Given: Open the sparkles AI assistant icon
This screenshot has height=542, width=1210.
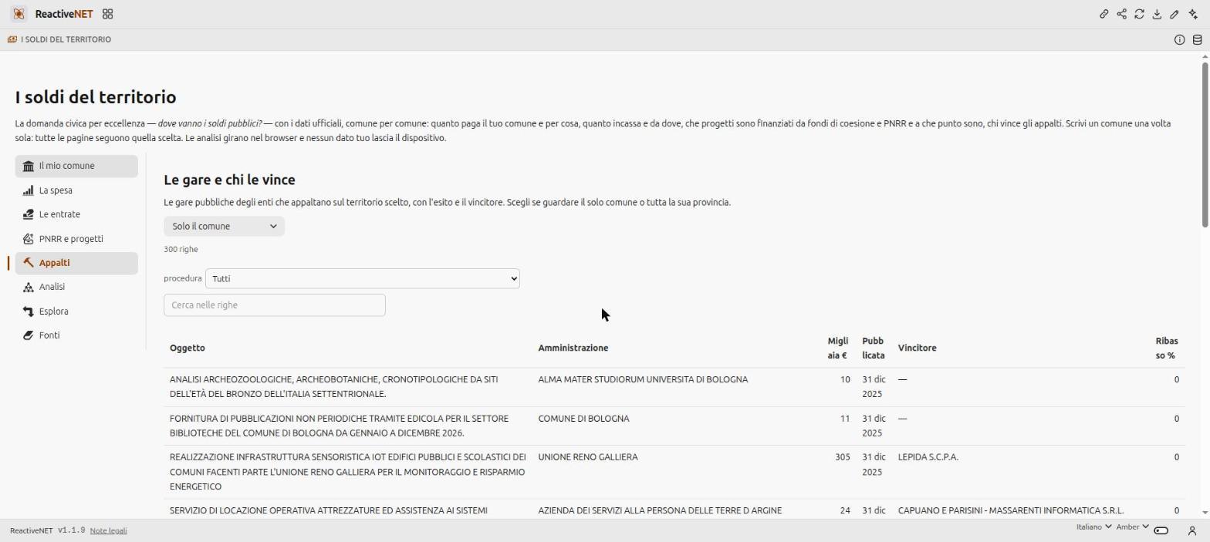Looking at the screenshot, I should pos(1193,14).
